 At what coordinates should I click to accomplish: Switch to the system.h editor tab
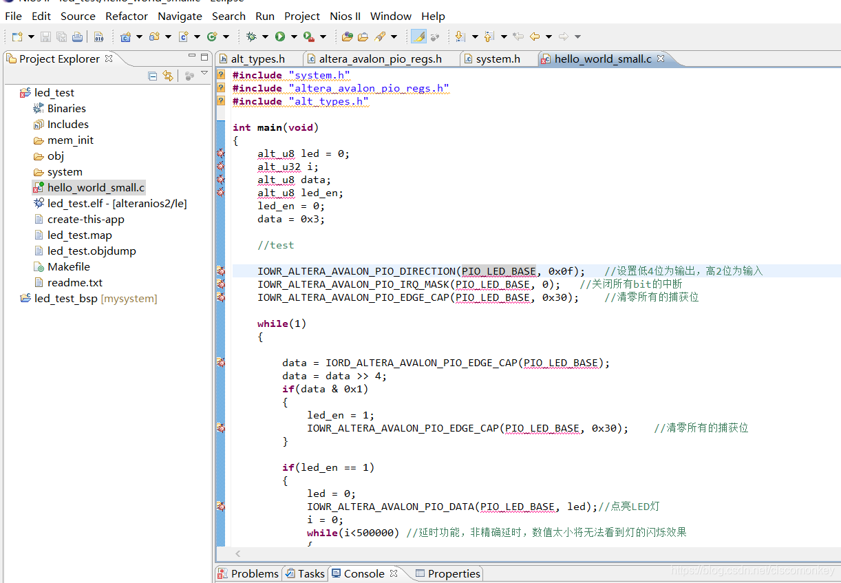[499, 59]
